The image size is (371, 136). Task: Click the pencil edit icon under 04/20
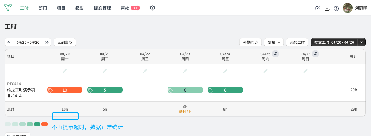point(65,71)
